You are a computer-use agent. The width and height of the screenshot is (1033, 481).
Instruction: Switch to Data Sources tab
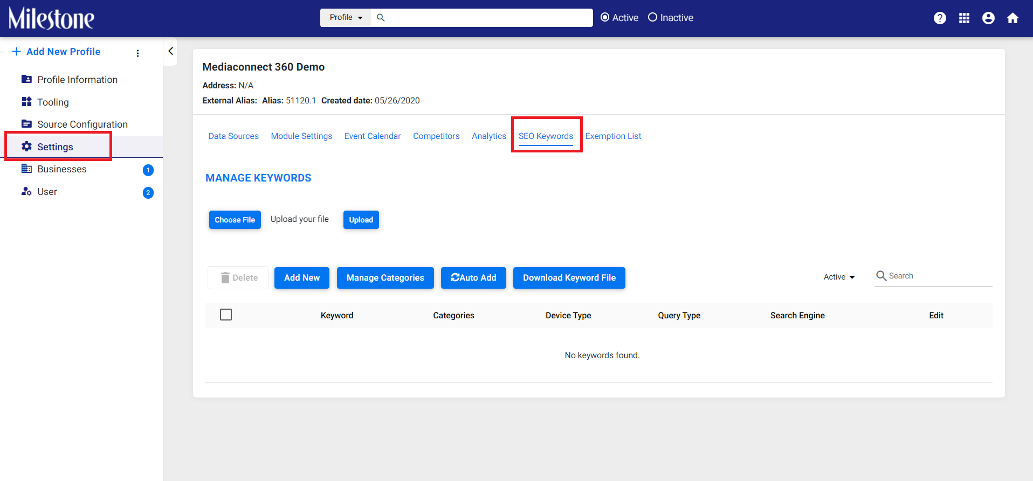233,136
